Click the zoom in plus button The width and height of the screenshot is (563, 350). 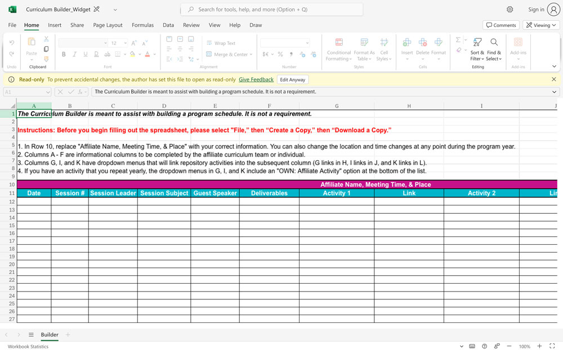coord(539,346)
